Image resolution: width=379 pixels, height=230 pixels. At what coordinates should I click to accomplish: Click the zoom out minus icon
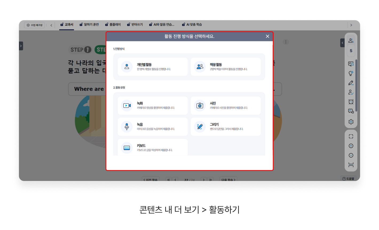(351, 155)
